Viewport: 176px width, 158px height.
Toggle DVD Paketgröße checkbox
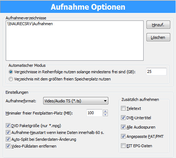click(x=8, y=126)
